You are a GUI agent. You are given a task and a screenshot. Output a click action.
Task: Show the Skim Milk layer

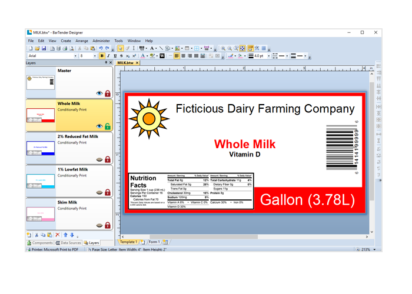(99, 225)
